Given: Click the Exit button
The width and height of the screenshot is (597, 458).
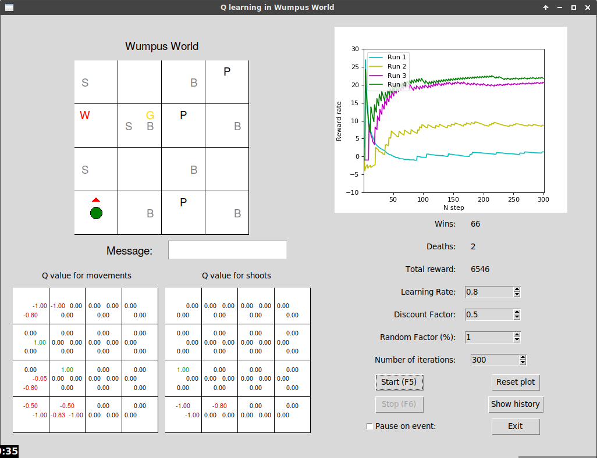Looking at the screenshot, I should 516,426.
